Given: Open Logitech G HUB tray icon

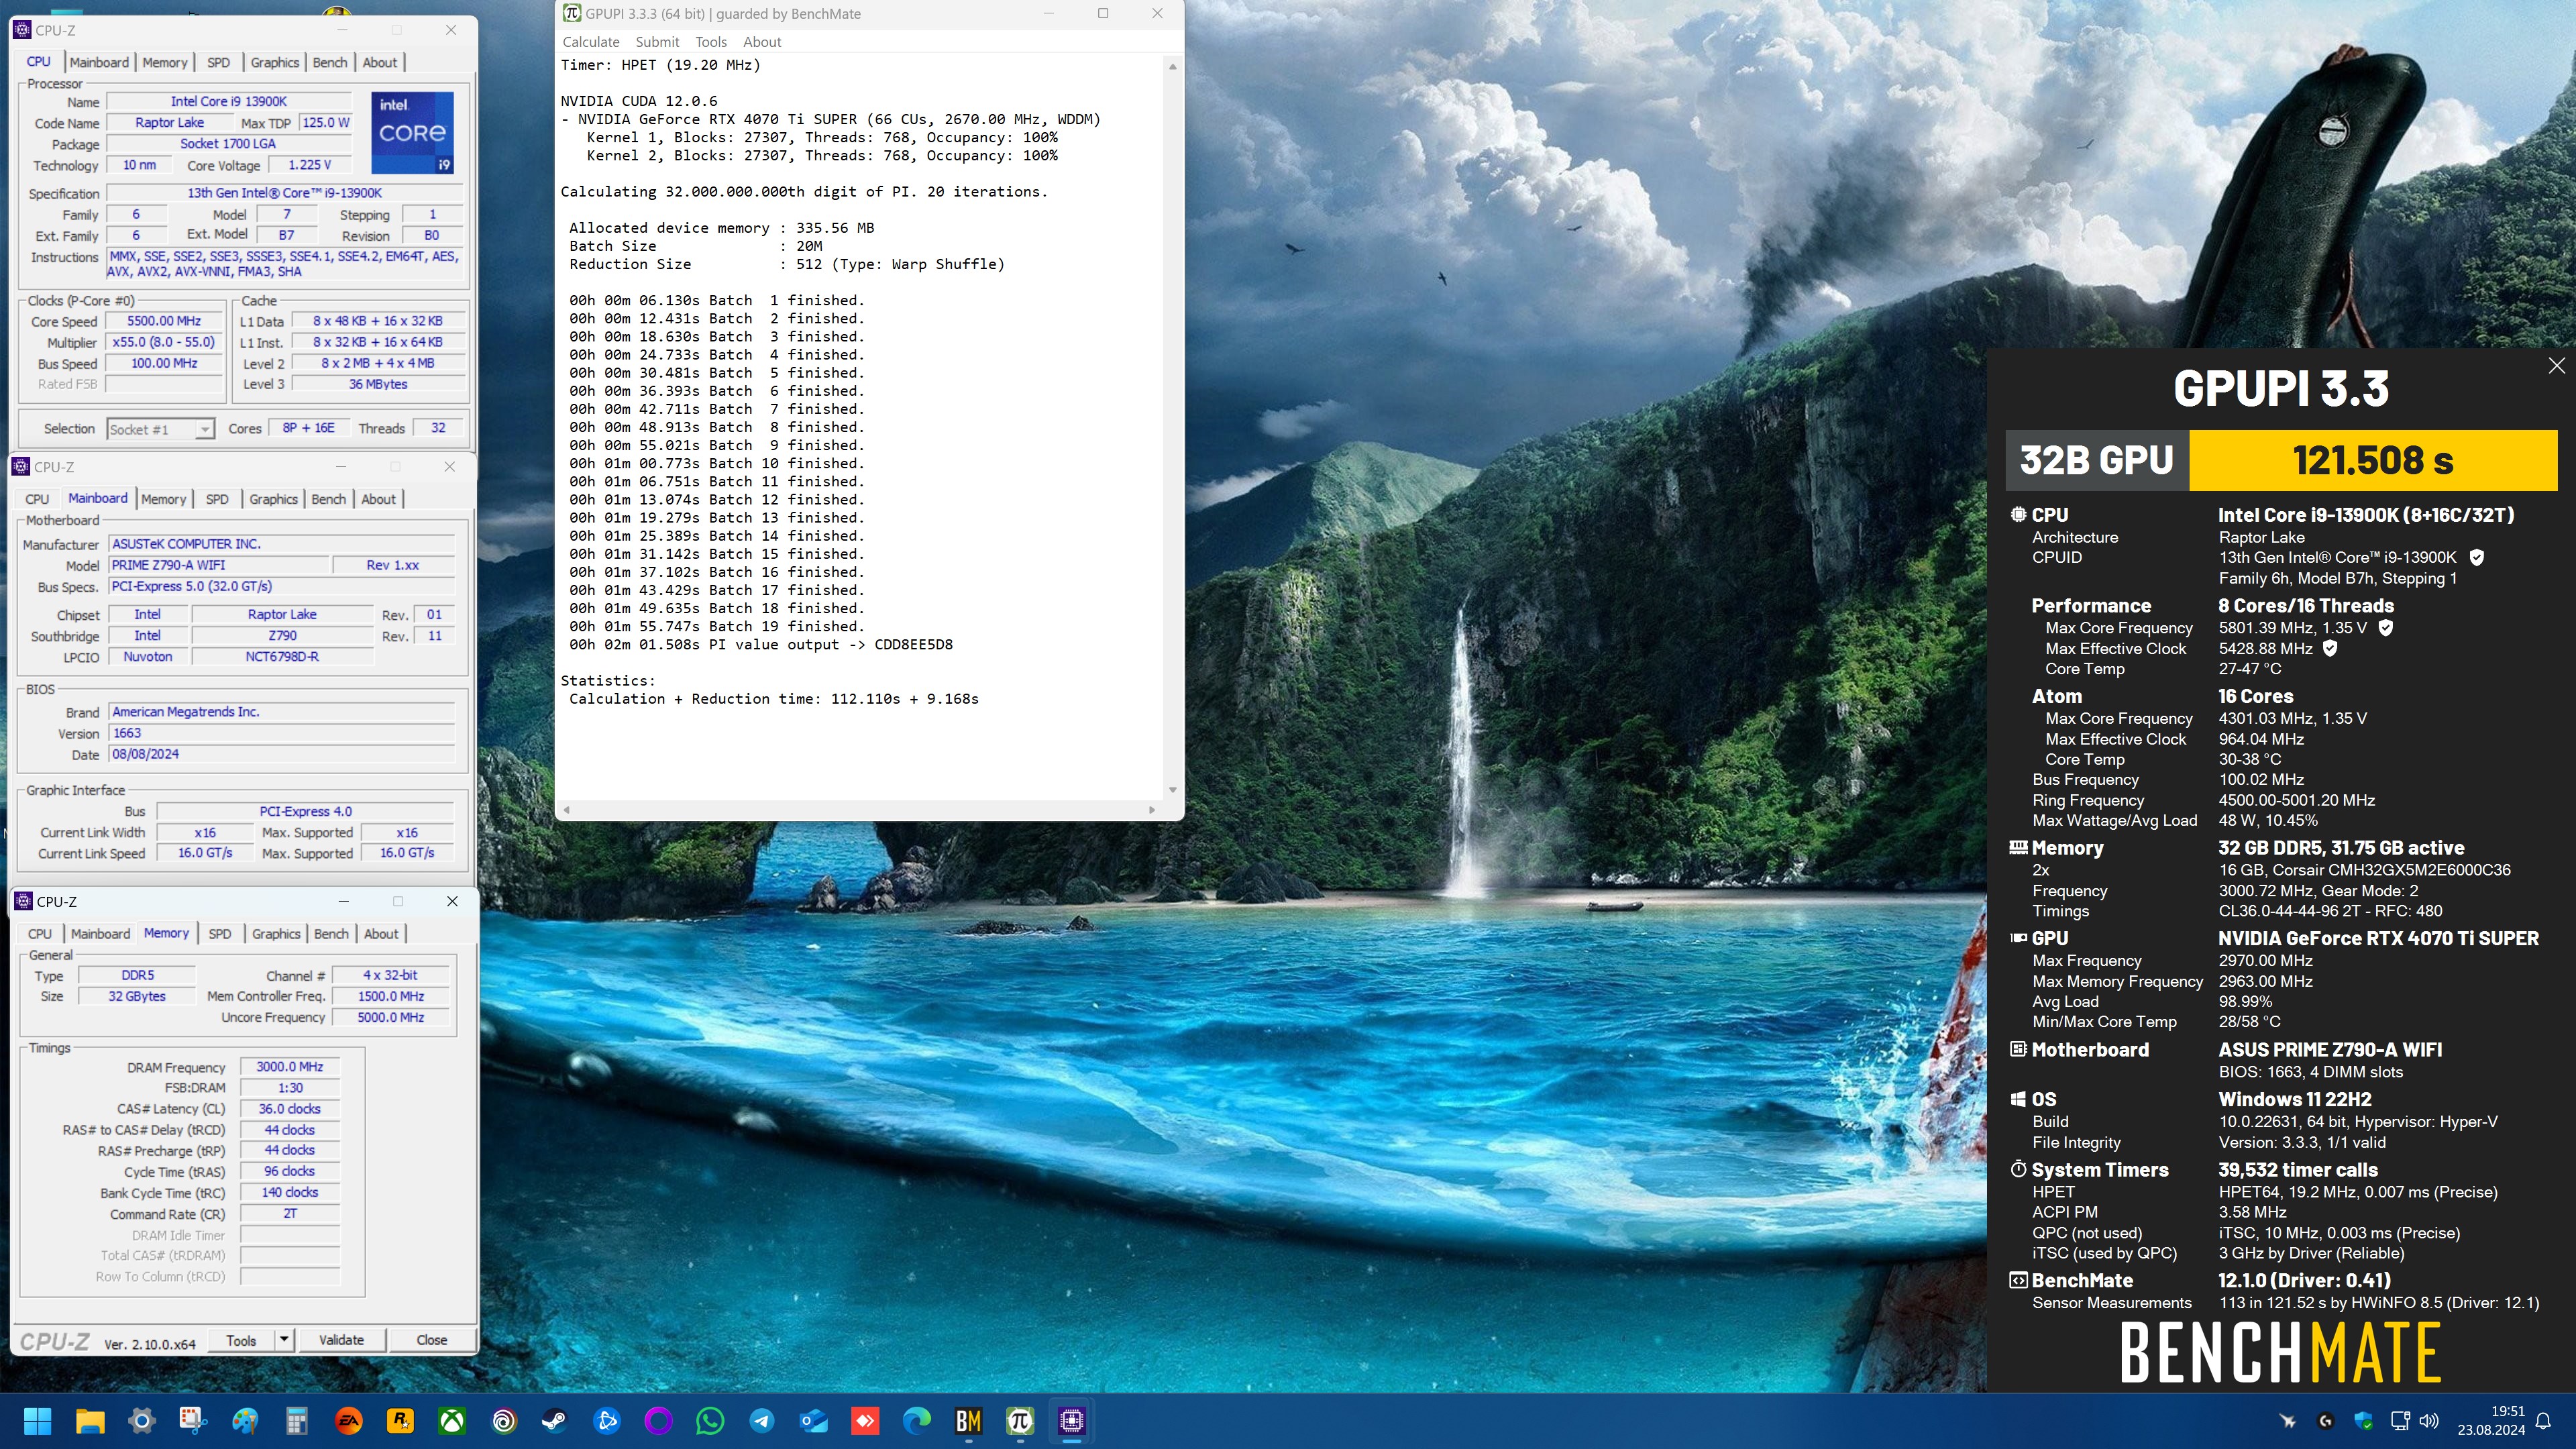Looking at the screenshot, I should (x=2326, y=1421).
